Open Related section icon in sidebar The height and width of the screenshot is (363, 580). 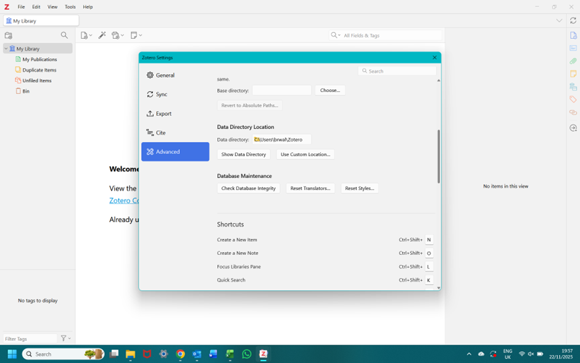click(x=573, y=112)
